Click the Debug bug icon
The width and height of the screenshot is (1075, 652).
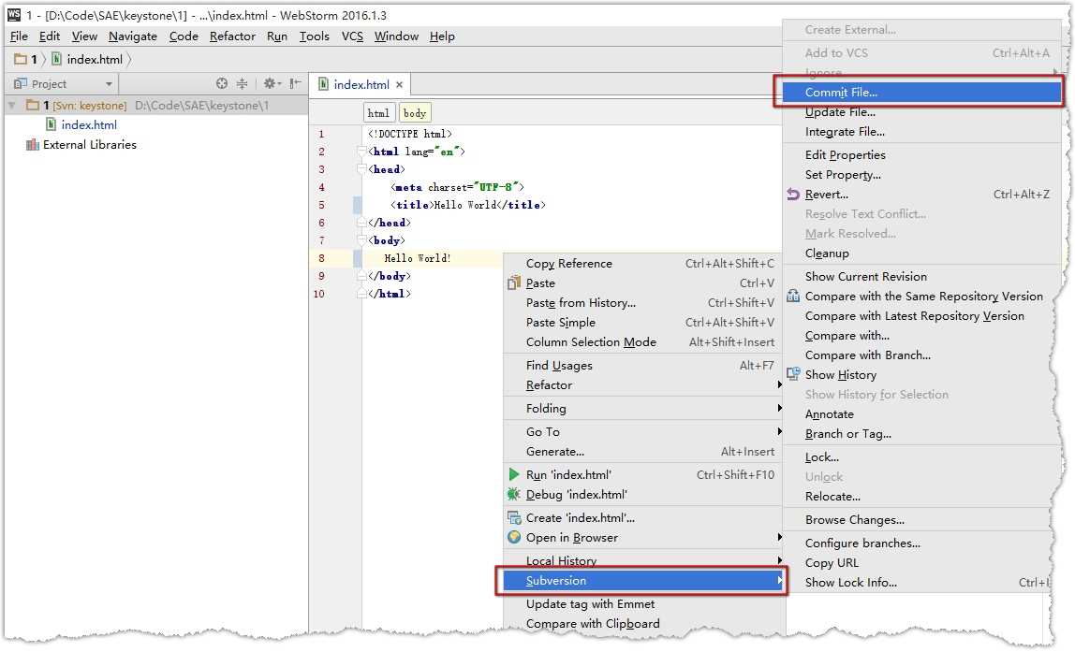point(513,494)
